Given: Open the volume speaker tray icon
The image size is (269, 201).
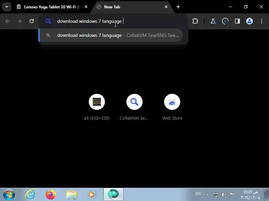Looking at the screenshot, I should [x=224, y=195].
